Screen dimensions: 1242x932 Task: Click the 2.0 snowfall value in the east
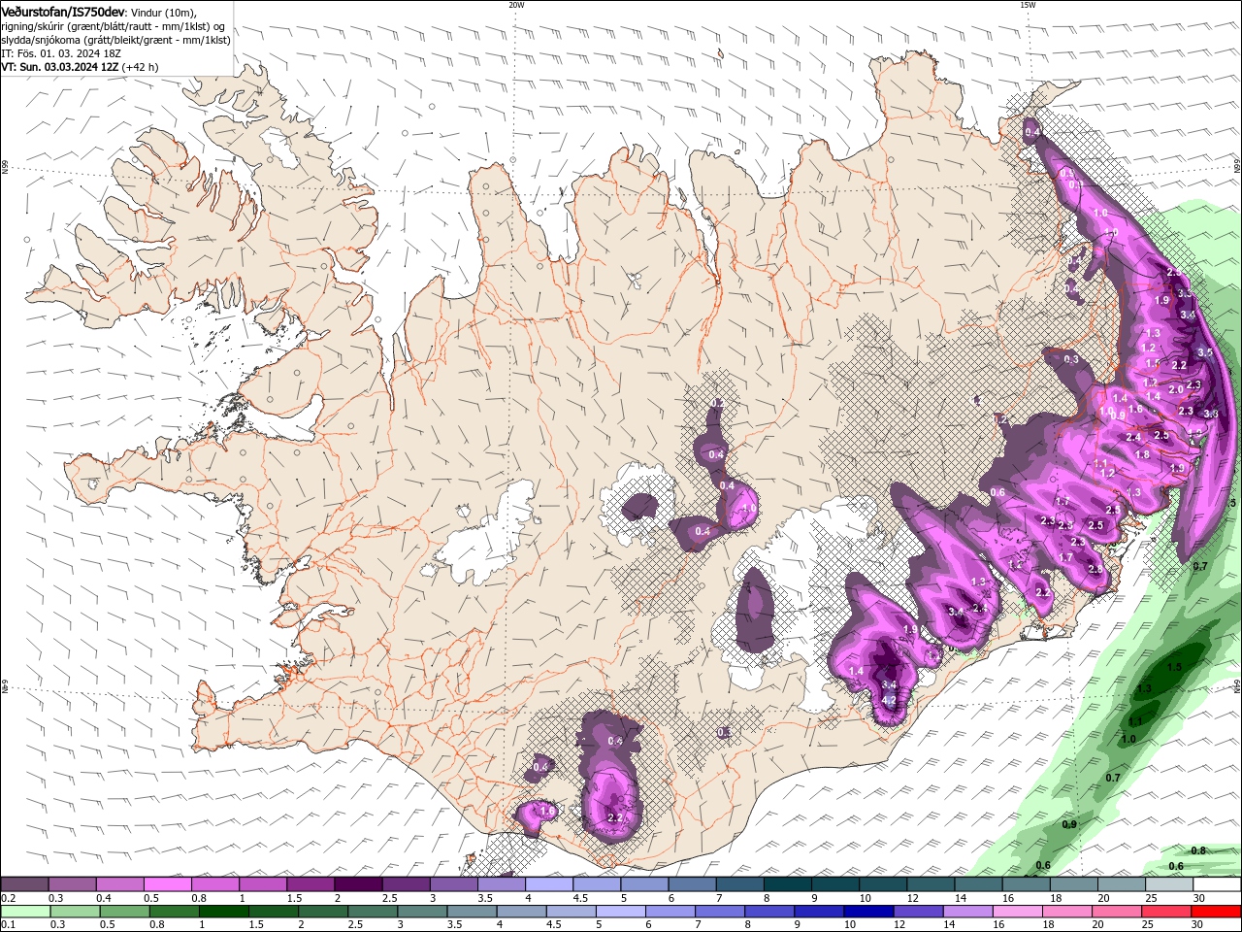tap(1176, 389)
